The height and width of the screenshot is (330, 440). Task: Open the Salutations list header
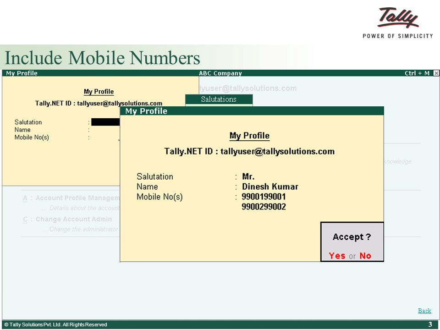click(219, 99)
